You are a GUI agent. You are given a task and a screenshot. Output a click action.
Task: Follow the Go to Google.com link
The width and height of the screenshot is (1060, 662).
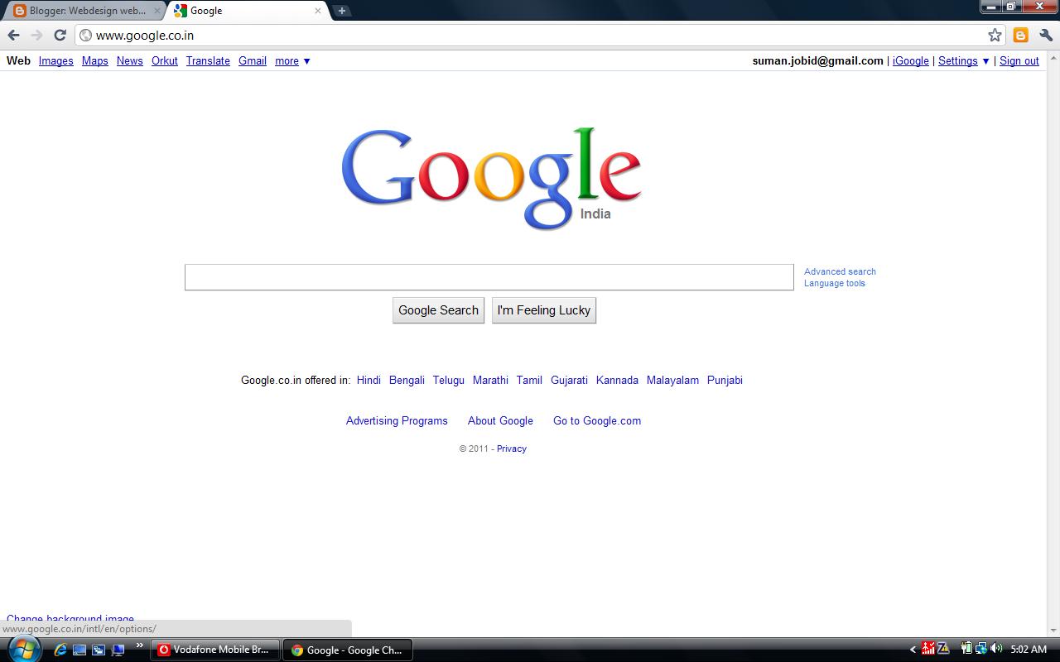coord(597,420)
